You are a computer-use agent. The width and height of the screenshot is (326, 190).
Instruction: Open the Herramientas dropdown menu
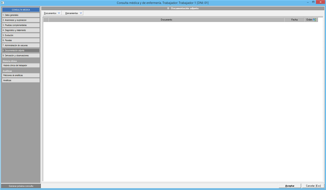click(x=73, y=13)
